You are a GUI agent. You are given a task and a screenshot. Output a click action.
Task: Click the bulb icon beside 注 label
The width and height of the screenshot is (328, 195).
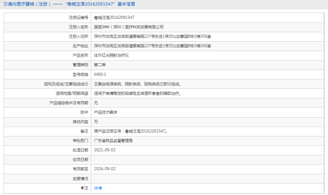click(x=82, y=188)
